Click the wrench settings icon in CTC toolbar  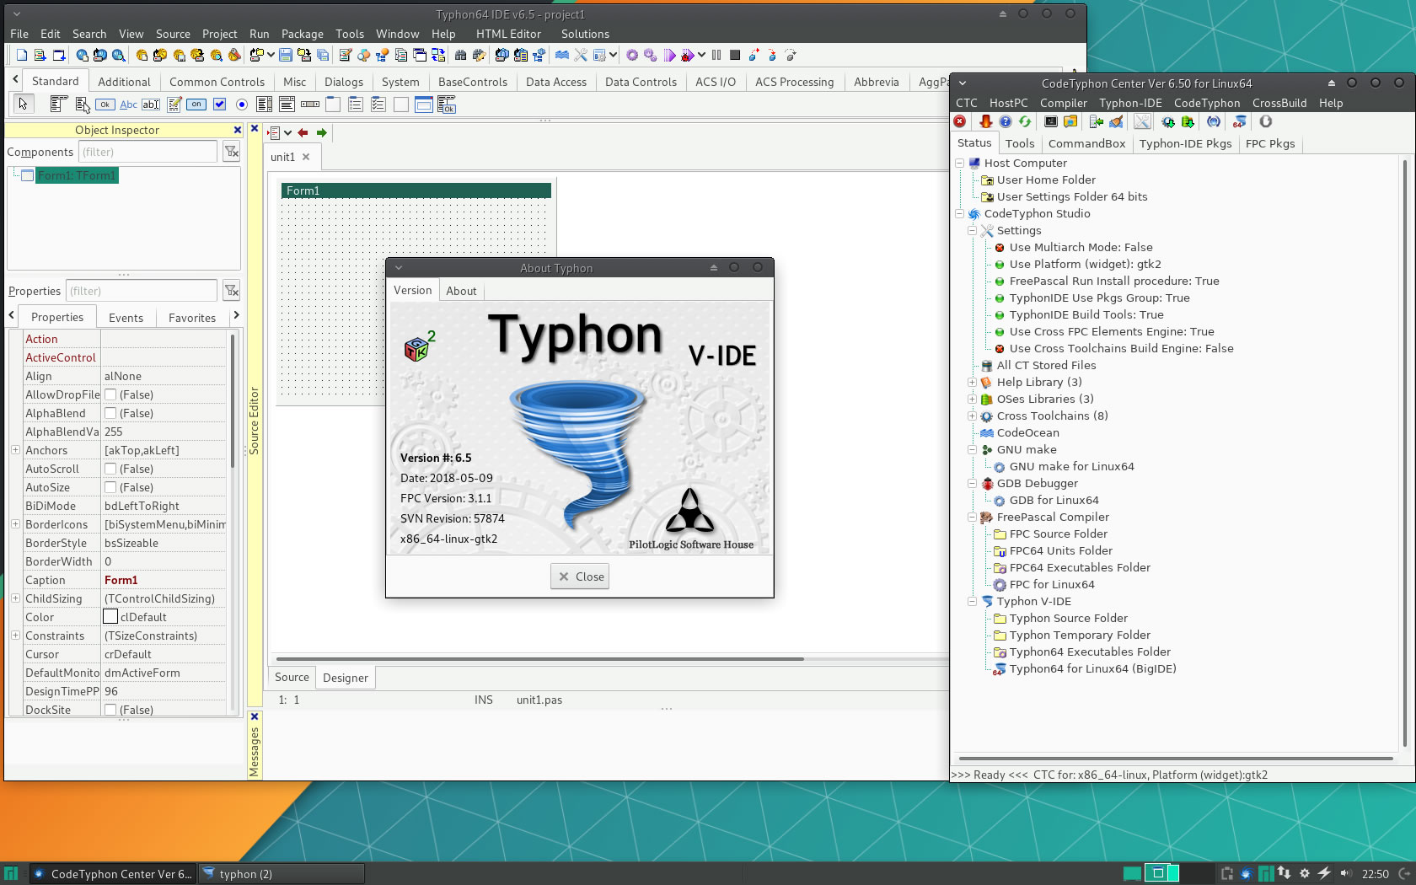(1142, 121)
